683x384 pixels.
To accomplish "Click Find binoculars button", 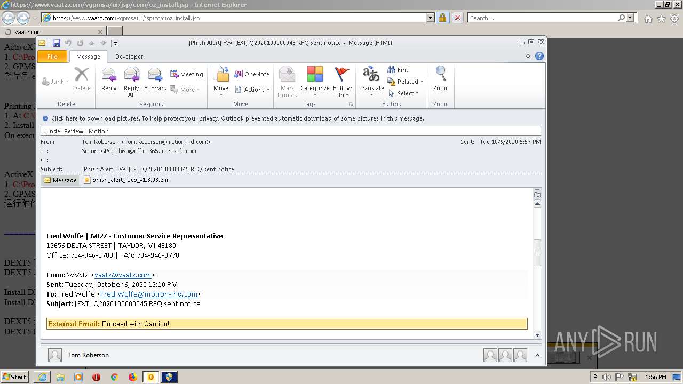I will 399,70.
